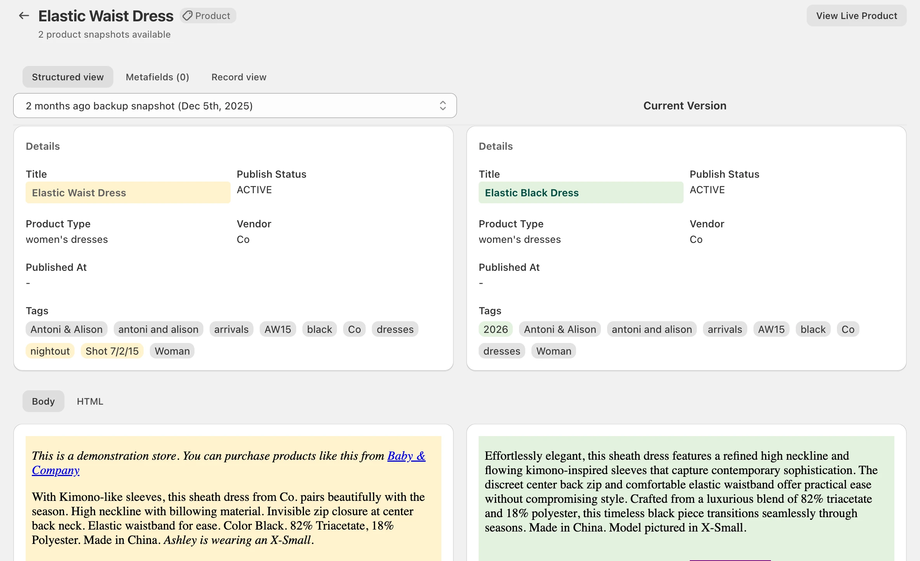
Task: Switch to the HTML view of the body
Action: click(90, 401)
